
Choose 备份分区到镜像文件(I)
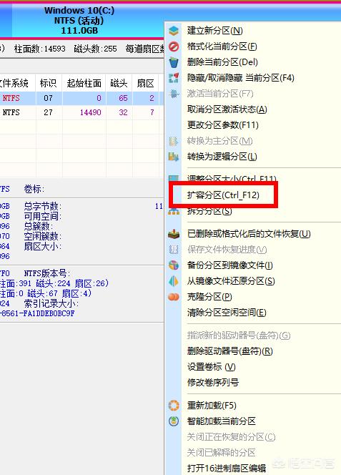pos(230,265)
